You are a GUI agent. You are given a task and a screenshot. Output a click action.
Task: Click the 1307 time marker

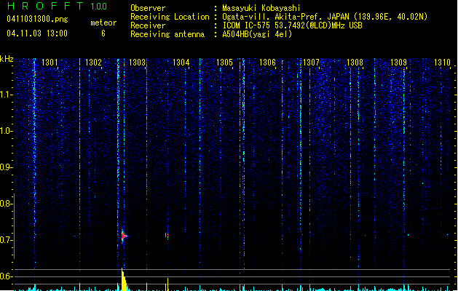311,62
